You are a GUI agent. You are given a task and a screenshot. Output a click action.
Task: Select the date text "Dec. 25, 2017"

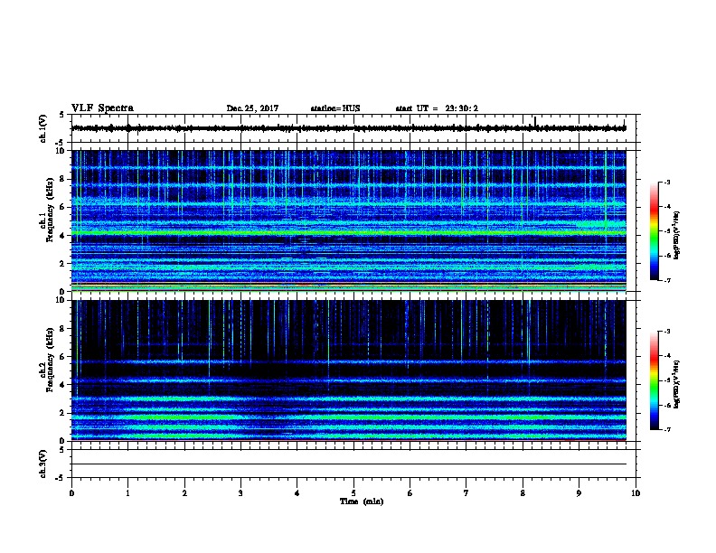click(252, 108)
